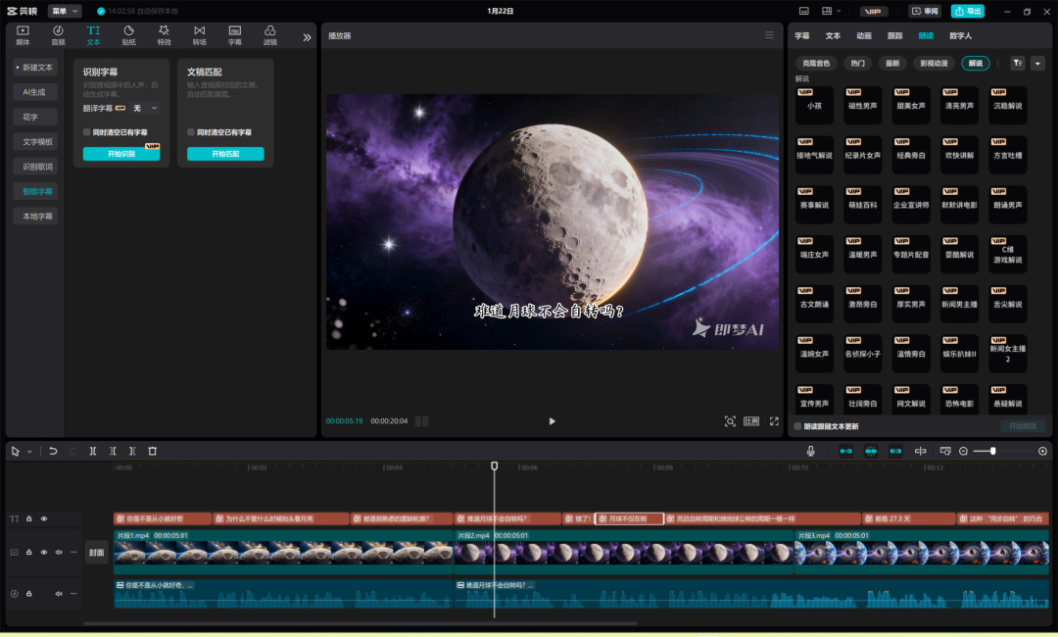Screen dimensions: 1058x637
Task: Click the undo arrow in timeline toolbar
Action: (53, 451)
